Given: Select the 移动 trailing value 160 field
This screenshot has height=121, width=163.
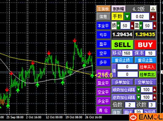Looking at the screenshot, I should 127,53.
